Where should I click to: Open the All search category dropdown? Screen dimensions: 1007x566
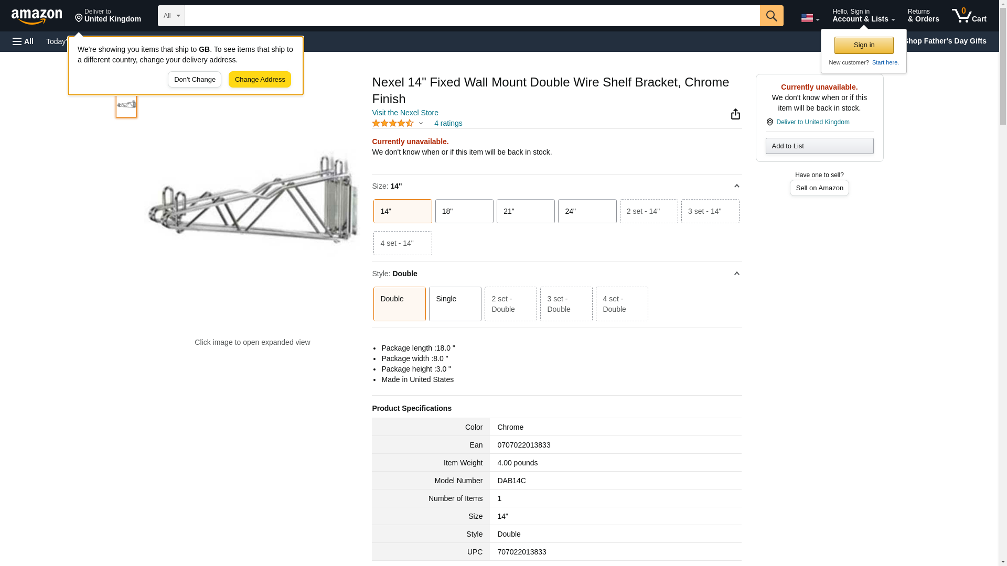click(171, 16)
